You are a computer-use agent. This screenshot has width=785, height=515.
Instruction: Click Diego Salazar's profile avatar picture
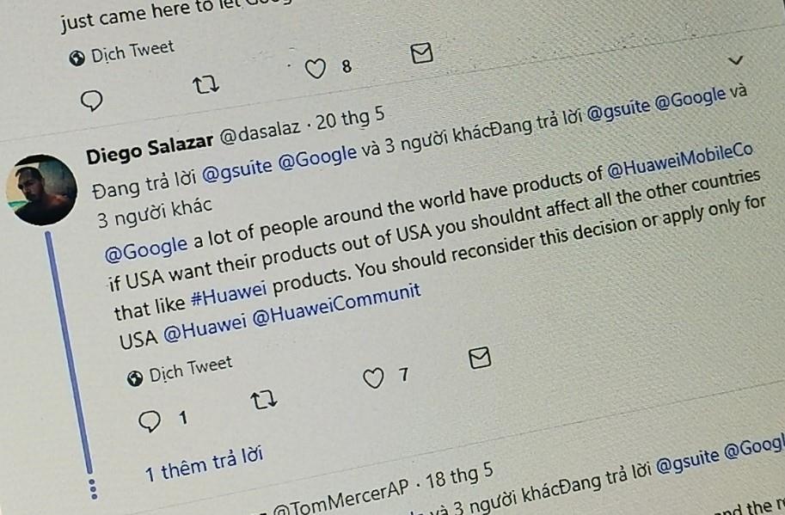[x=42, y=191]
